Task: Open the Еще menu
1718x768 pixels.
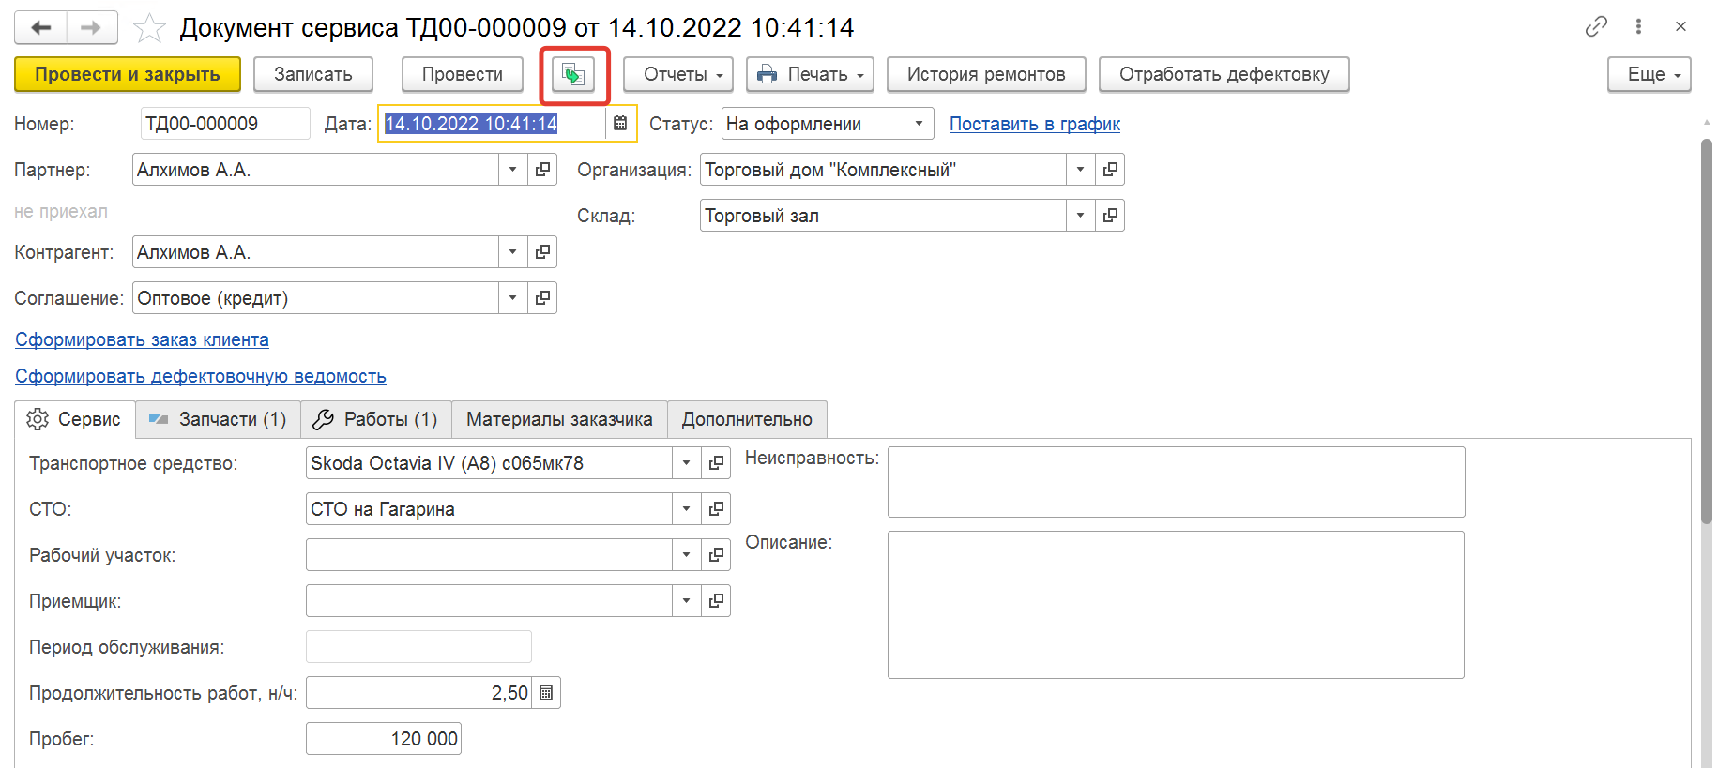Action: (1650, 74)
